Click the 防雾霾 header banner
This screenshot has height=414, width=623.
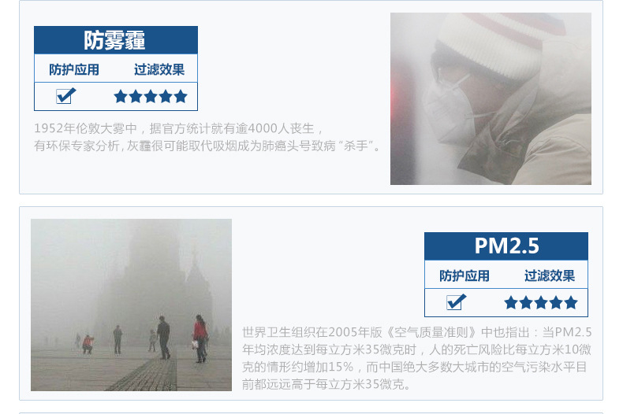coord(116,40)
